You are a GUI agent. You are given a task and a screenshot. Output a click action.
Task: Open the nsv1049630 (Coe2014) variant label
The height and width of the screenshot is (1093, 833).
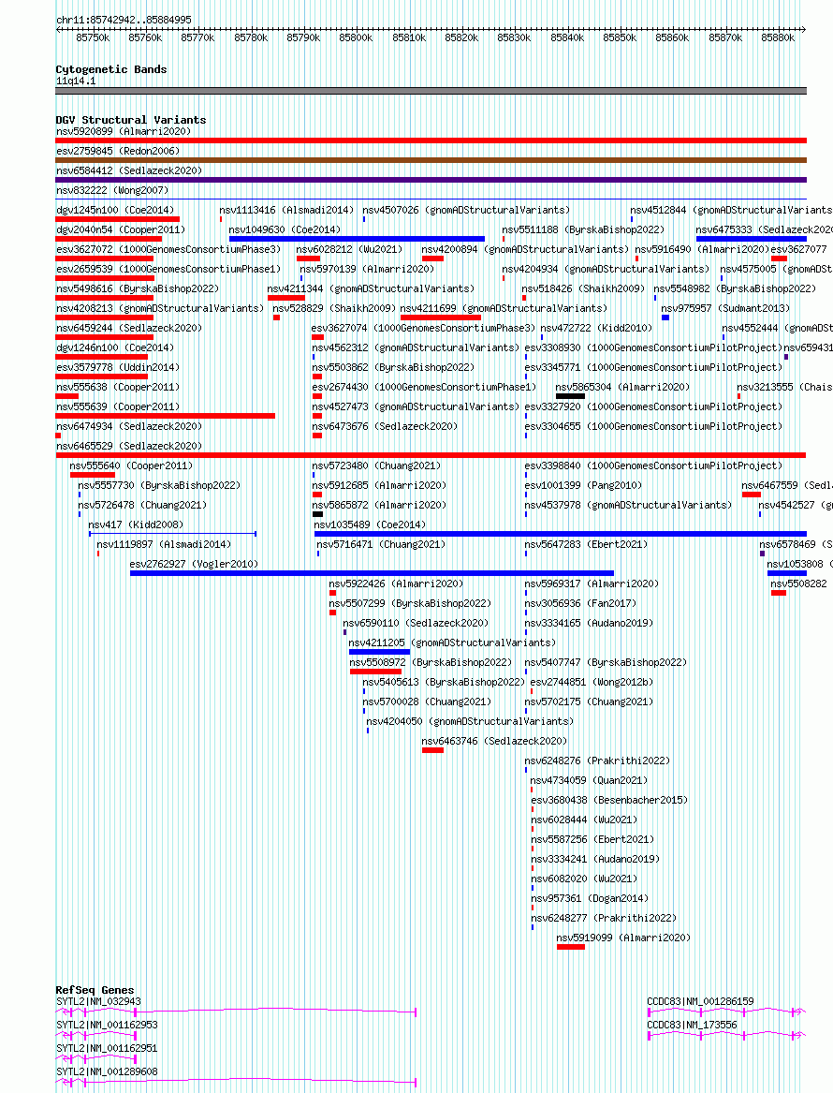285,229
